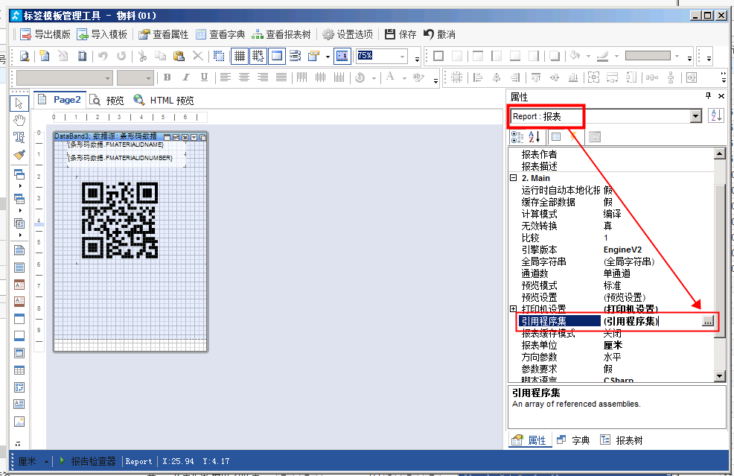Select the hand pan tool
The height and width of the screenshot is (476, 734).
pyautogui.click(x=19, y=121)
